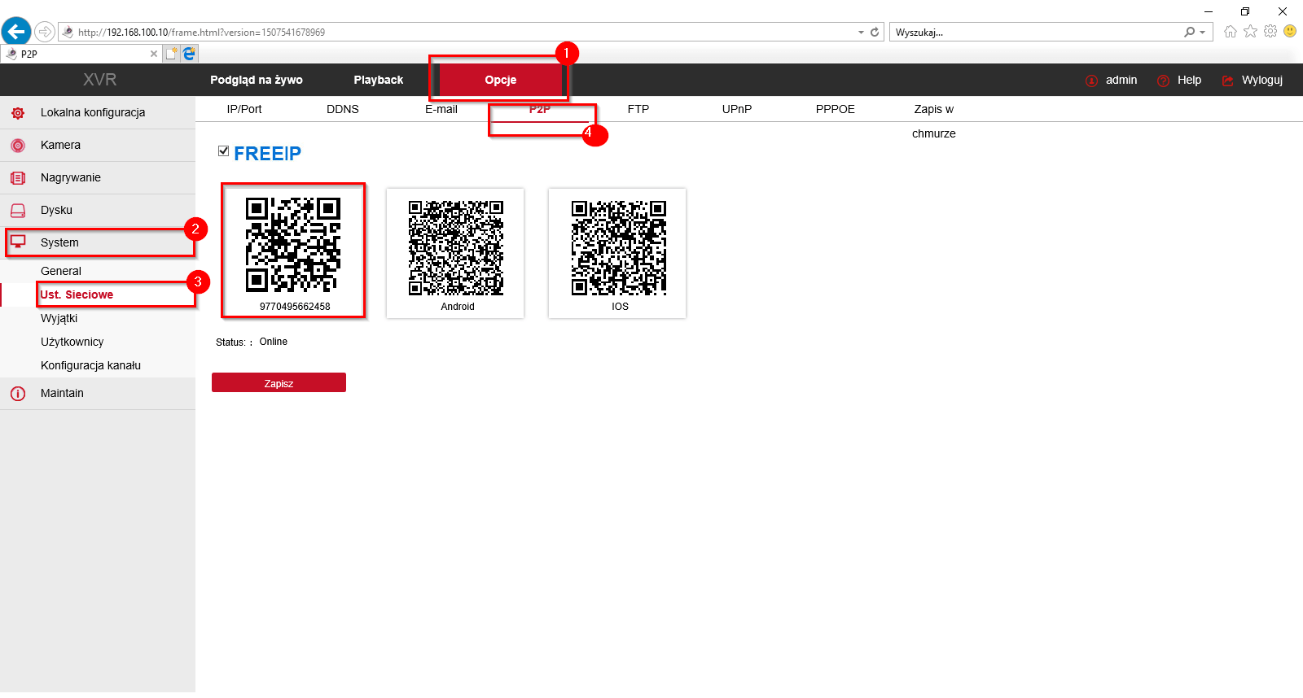Collapse the System menu section

point(98,242)
